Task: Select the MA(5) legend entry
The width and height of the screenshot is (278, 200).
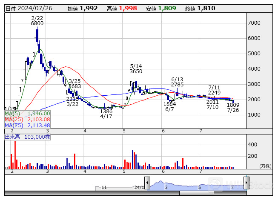Action: pyautogui.click(x=27, y=114)
